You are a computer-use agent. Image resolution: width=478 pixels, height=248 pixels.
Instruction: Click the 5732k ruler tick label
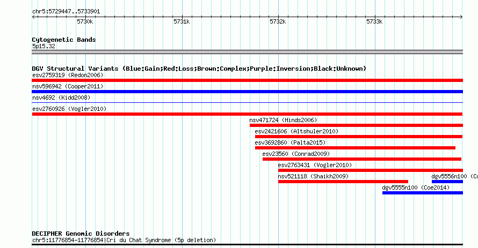pyautogui.click(x=278, y=21)
